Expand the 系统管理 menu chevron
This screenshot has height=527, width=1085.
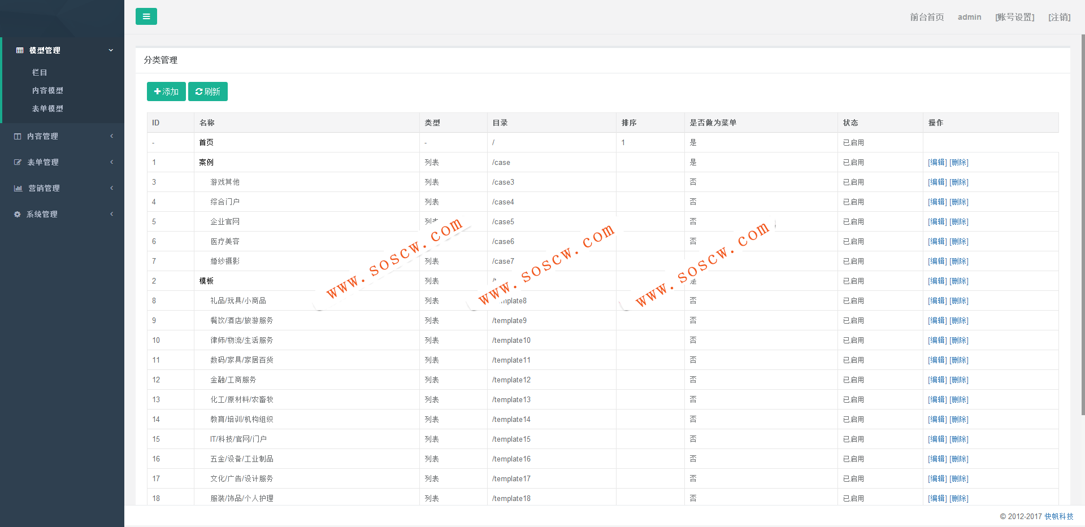[x=111, y=214]
